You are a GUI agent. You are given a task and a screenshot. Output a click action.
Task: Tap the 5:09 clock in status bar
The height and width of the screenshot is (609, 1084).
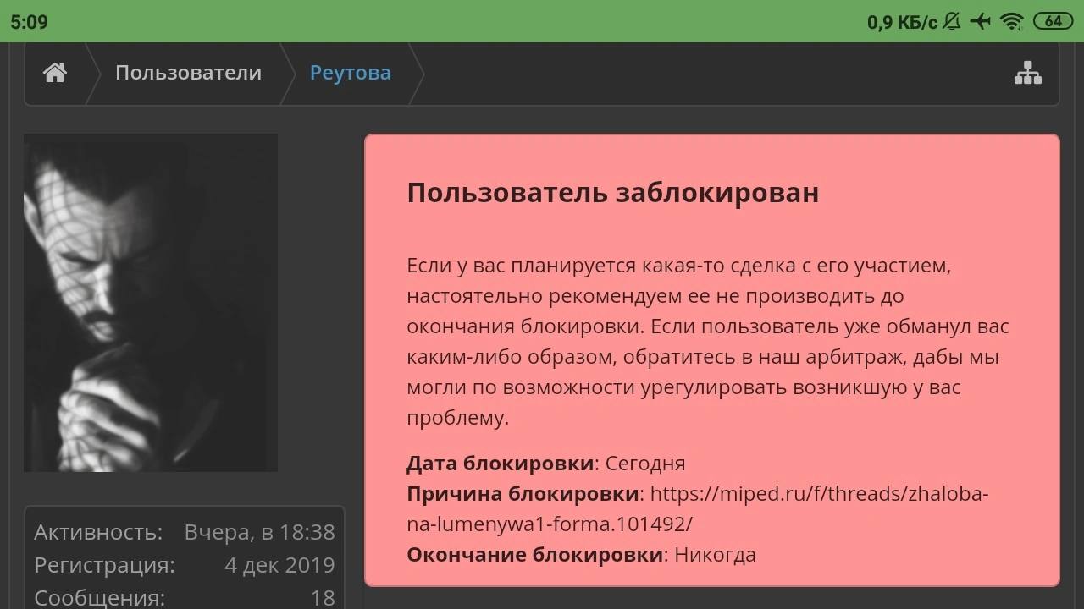[x=29, y=21]
